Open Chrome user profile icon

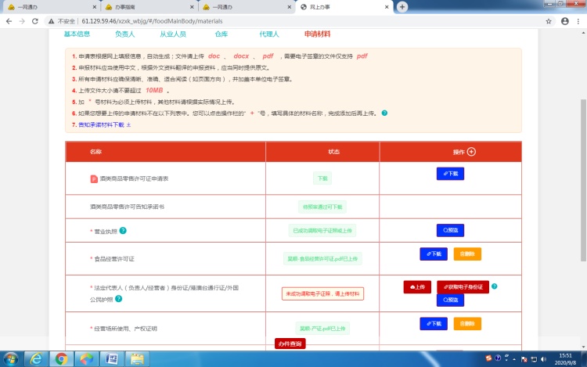pos(564,21)
